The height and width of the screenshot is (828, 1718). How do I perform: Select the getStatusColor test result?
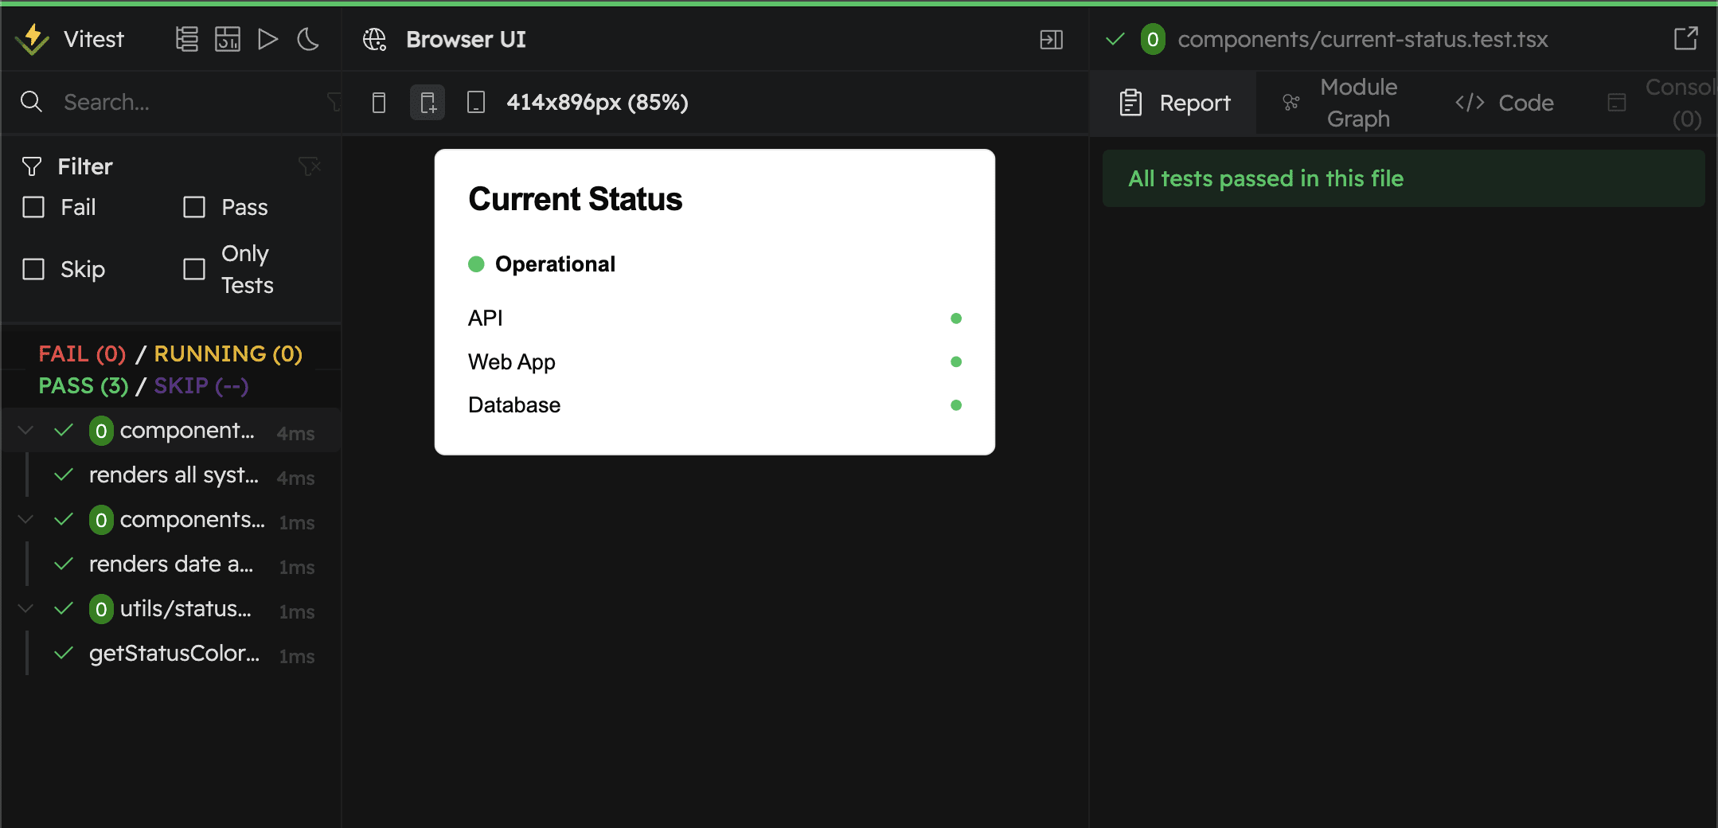point(174,653)
